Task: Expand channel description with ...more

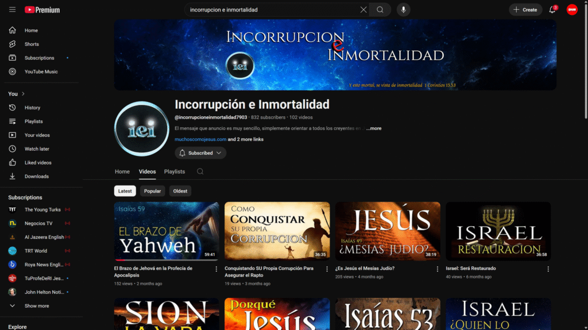Action: coord(373,128)
